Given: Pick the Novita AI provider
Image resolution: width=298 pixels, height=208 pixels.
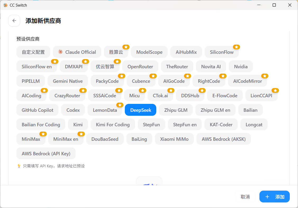Looking at the screenshot, I should 211,66.
